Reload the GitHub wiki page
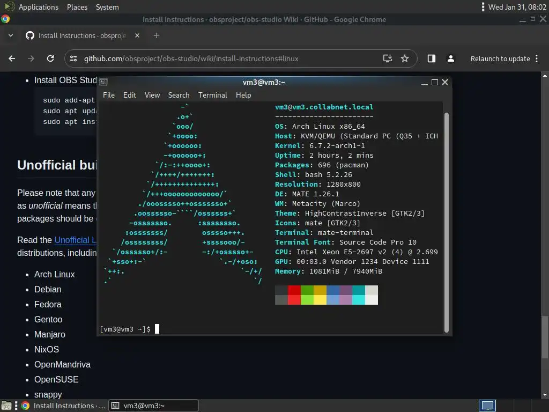This screenshot has width=549, height=412. pyautogui.click(x=50, y=58)
